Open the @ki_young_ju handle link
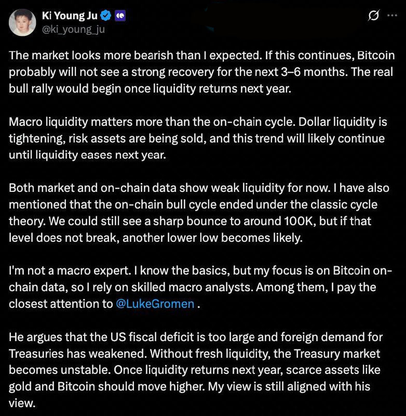 coord(73,29)
